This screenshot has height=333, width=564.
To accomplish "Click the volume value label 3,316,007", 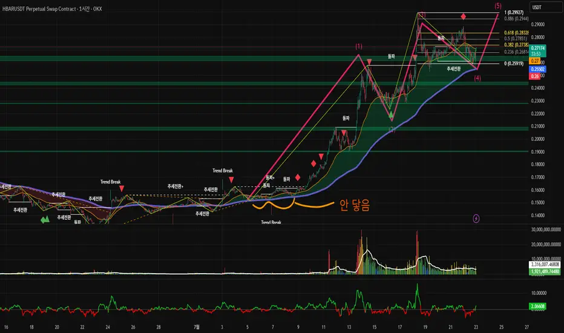I will point(545,265).
